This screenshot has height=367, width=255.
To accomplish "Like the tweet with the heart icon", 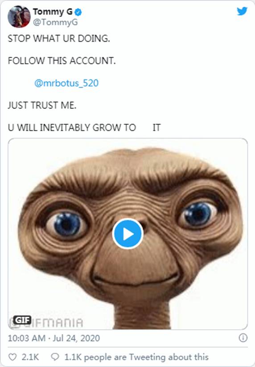I will [x=12, y=357].
